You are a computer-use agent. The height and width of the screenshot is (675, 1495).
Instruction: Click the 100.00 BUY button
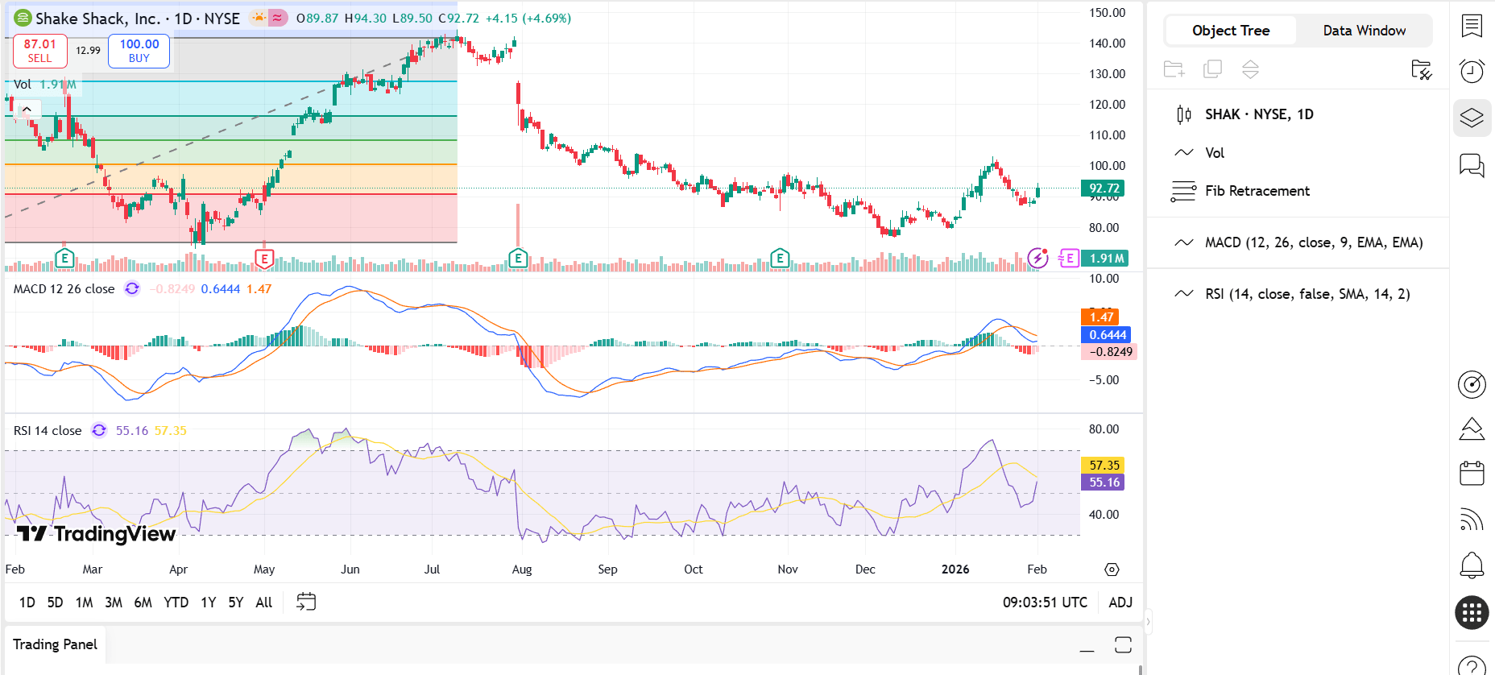pos(139,51)
